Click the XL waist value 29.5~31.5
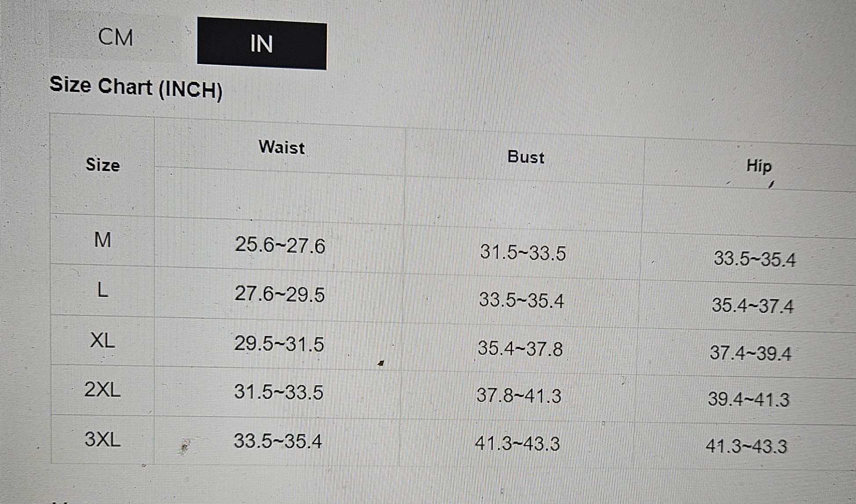856x504 pixels. 279,344
